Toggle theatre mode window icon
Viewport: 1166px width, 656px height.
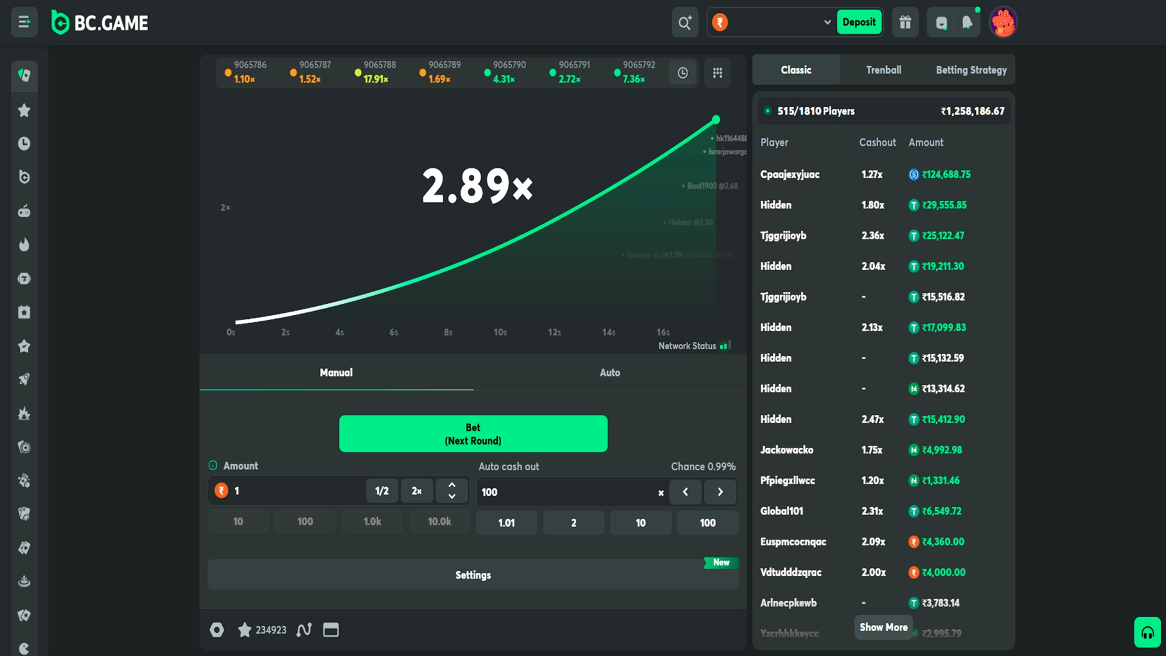(x=330, y=630)
